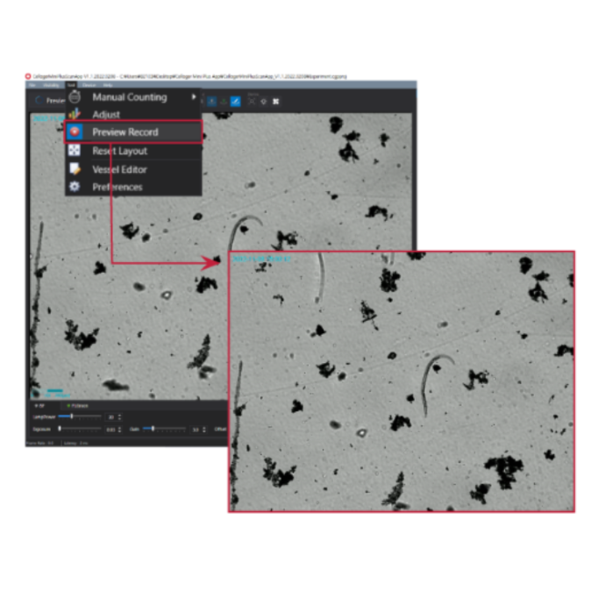605x605 pixels.
Task: Click the red Preview Record icon
Action: tap(75, 132)
